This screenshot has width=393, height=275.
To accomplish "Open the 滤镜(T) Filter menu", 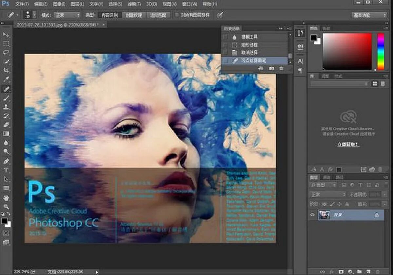I will [134, 4].
